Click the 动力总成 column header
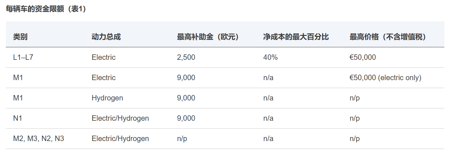This screenshot has height=153, width=452. [106, 37]
